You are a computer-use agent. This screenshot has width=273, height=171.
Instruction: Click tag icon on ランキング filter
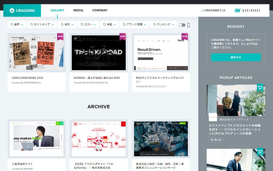(x=155, y=24)
